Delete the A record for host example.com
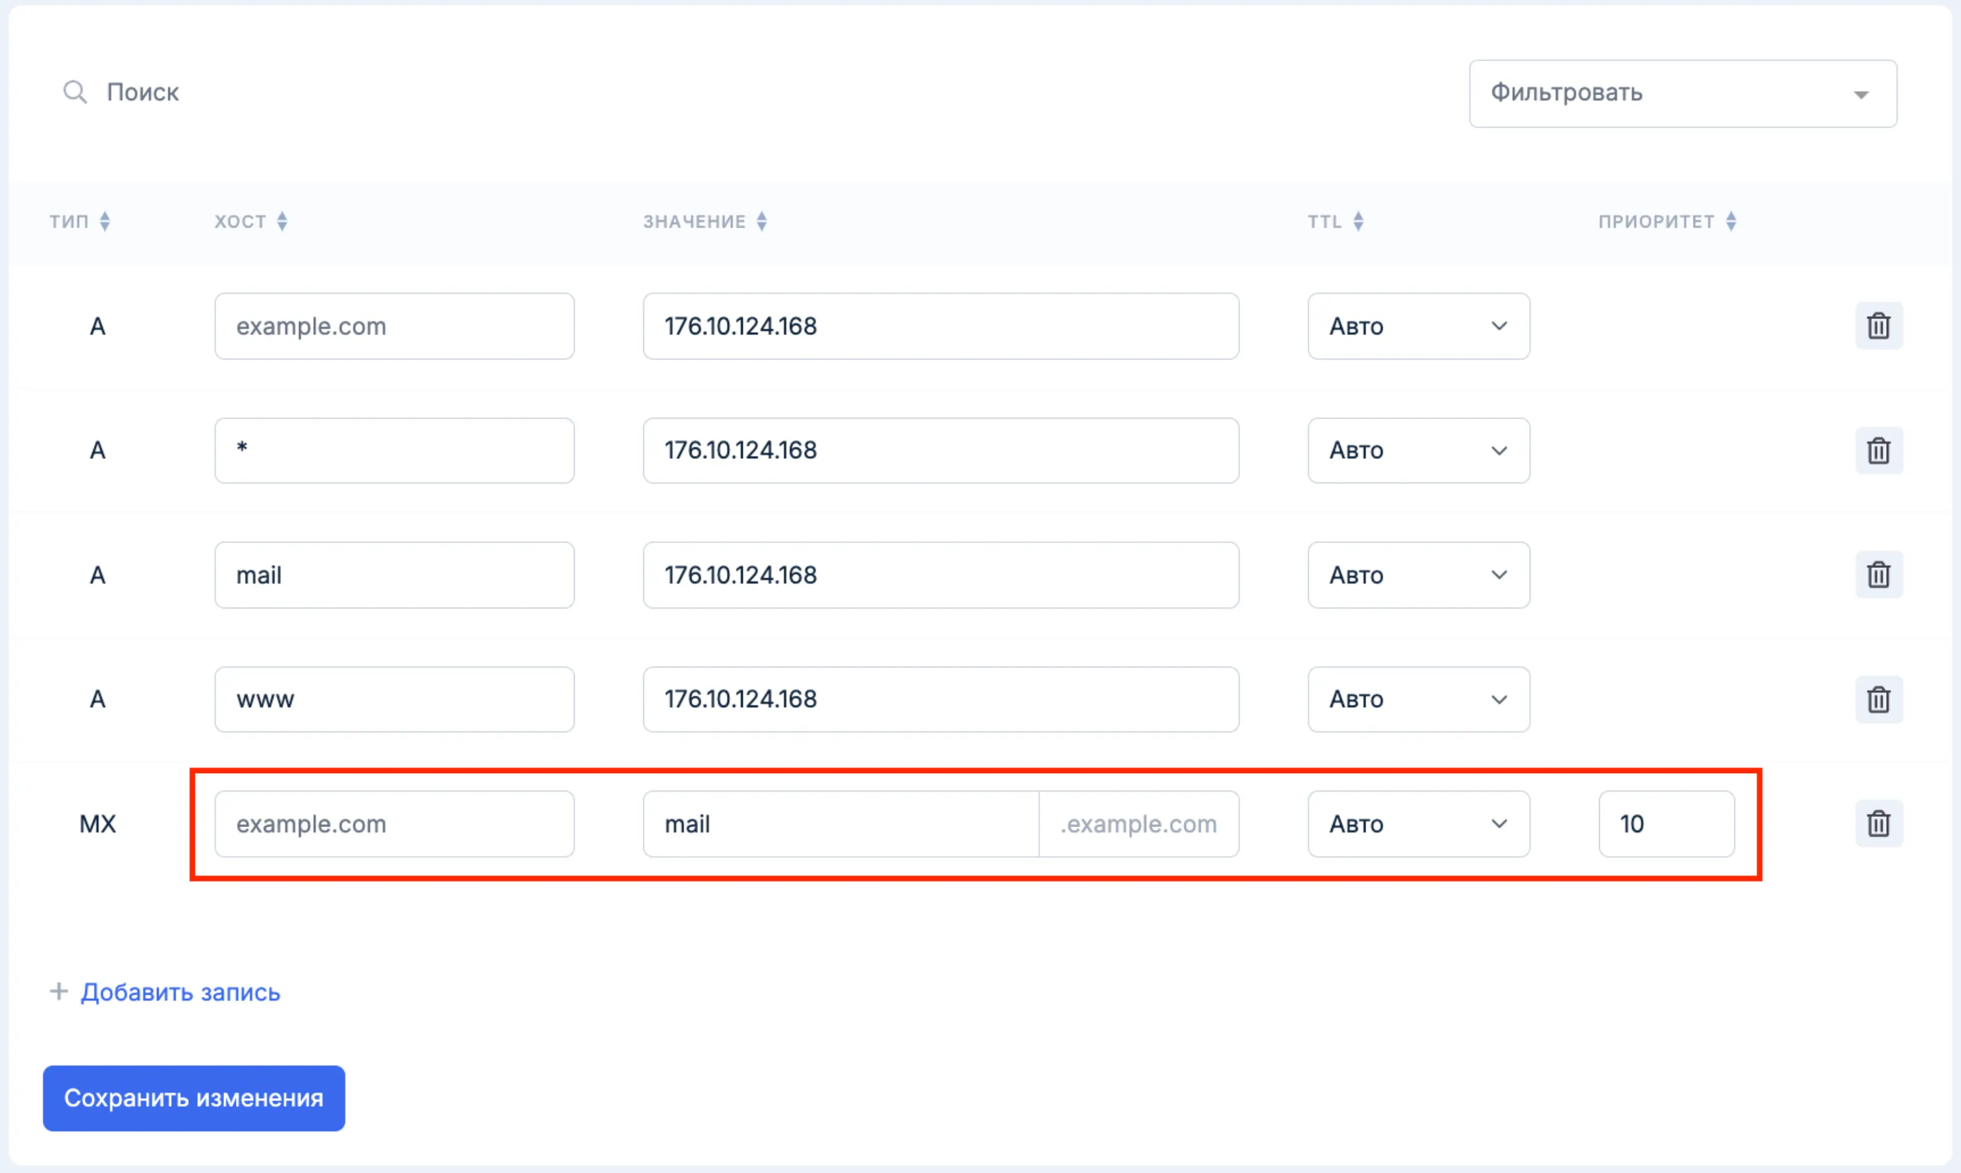Image resolution: width=1961 pixels, height=1173 pixels. [x=1878, y=326]
